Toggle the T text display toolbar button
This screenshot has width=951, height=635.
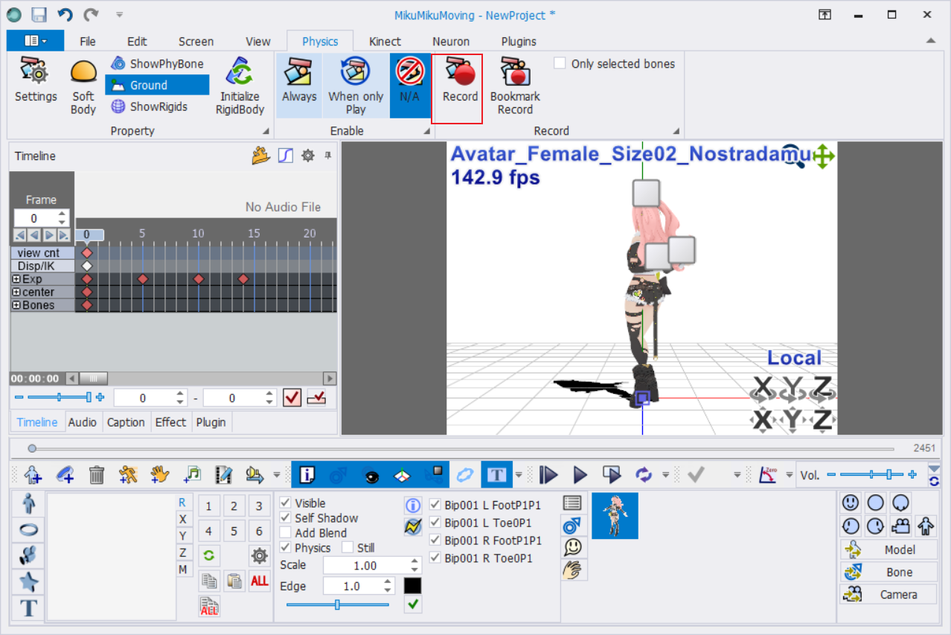coord(496,474)
